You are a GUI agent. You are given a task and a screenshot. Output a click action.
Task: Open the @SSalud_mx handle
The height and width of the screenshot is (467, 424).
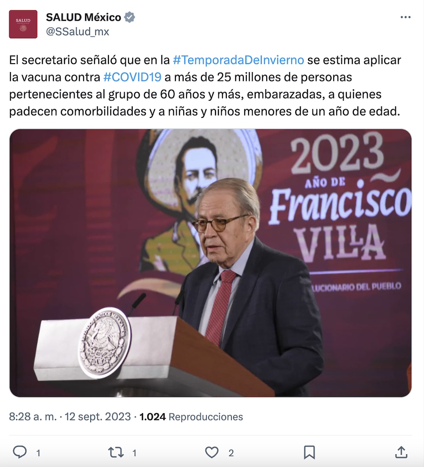click(x=78, y=31)
